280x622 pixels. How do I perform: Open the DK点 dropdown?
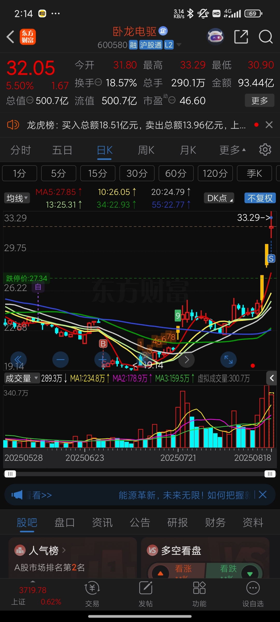[219, 198]
